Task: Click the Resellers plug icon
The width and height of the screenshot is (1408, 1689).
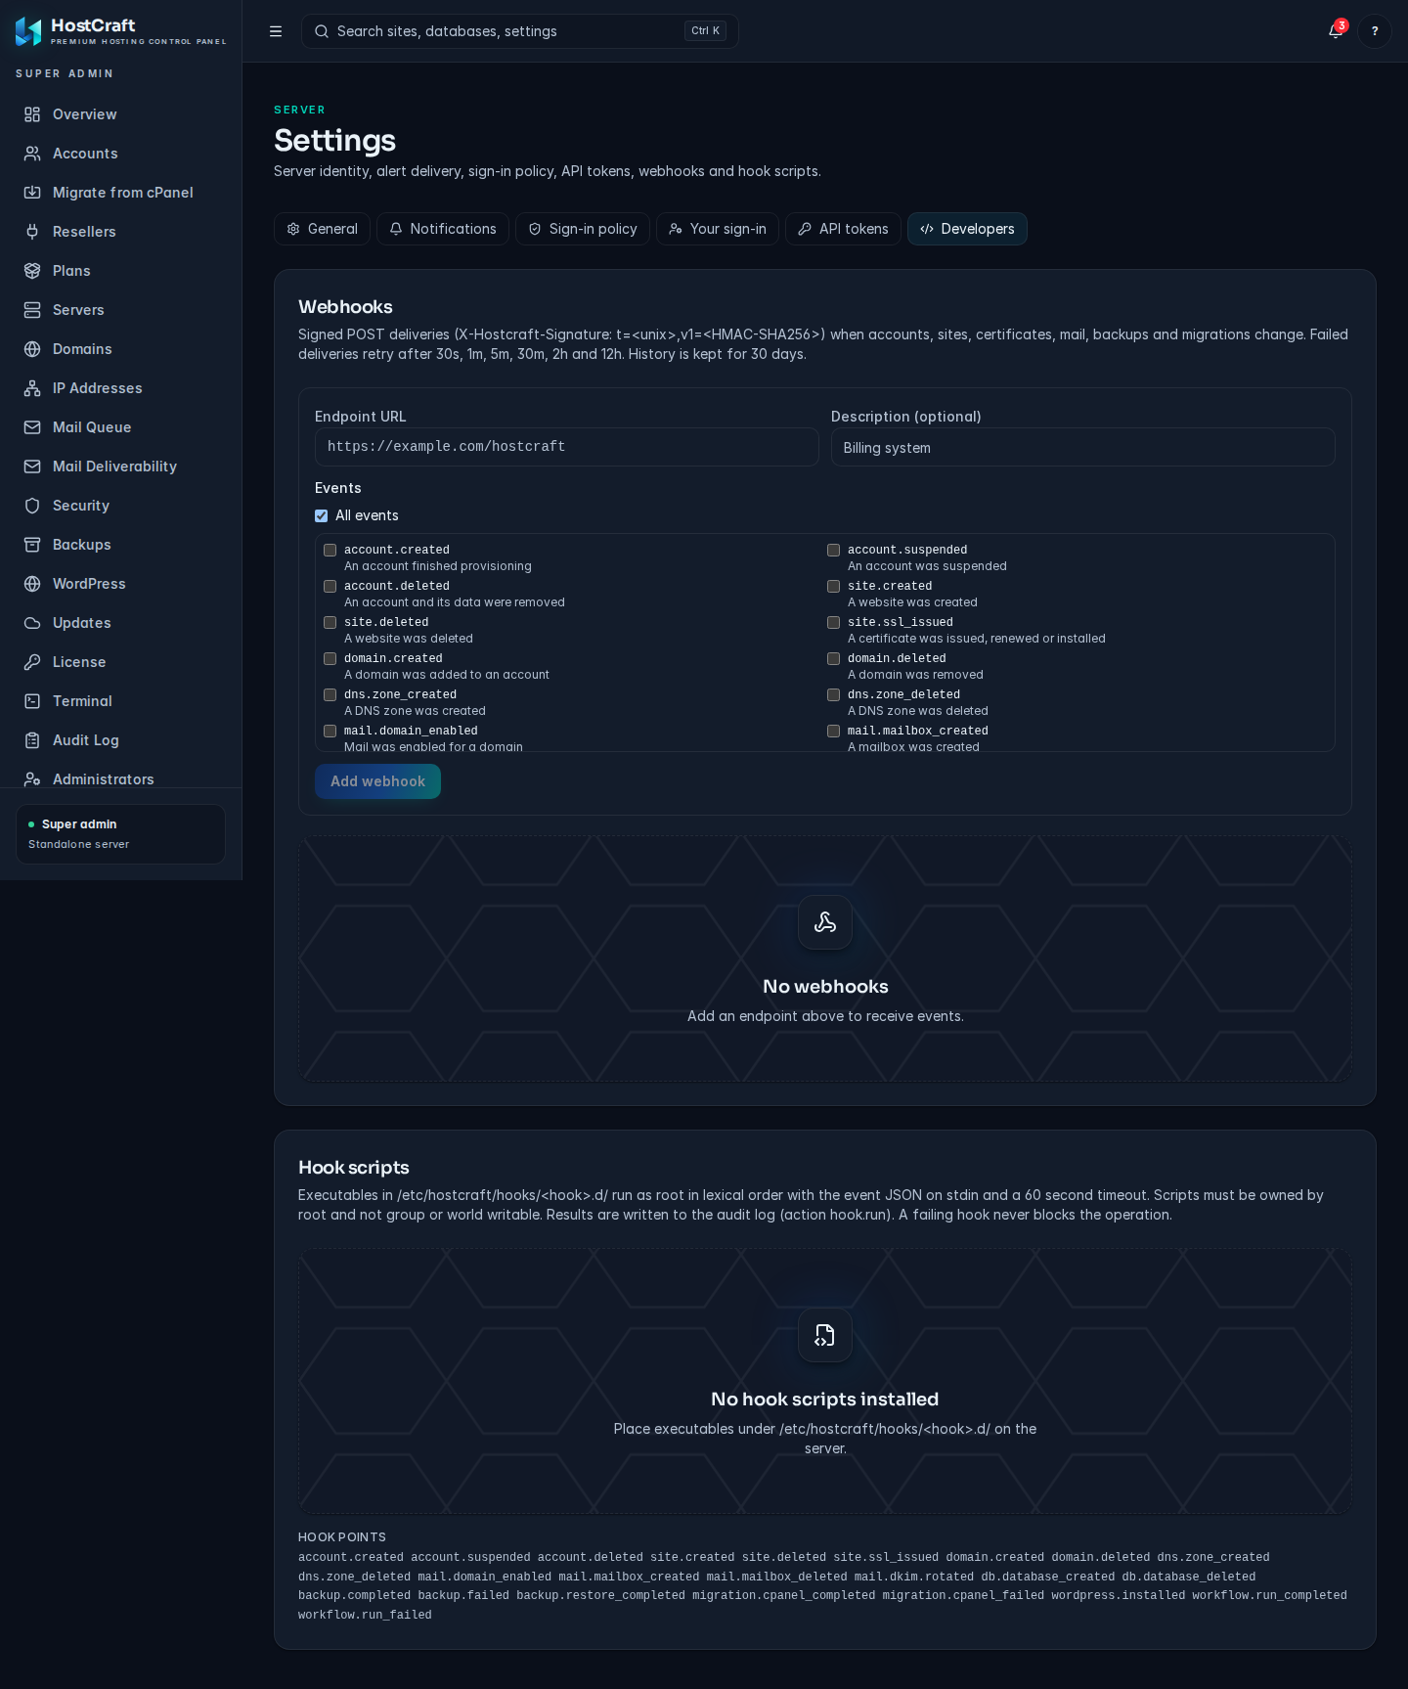Action: click(x=32, y=232)
